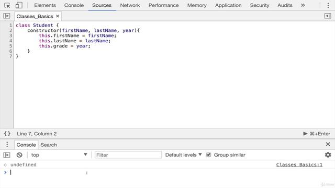Image resolution: width=335 pixels, height=188 pixels.
Task: Close the Classes_Basics file tab
Action: click(x=58, y=16)
